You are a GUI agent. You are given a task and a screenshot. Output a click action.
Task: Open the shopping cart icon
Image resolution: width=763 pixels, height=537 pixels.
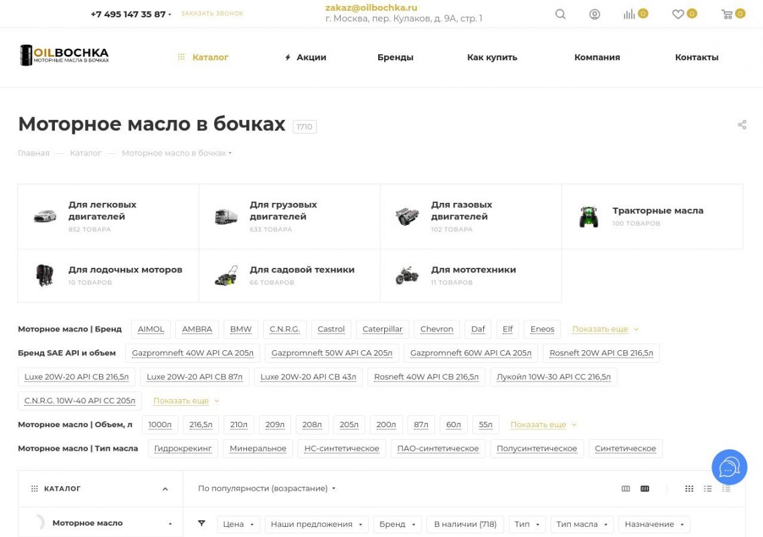[727, 13]
